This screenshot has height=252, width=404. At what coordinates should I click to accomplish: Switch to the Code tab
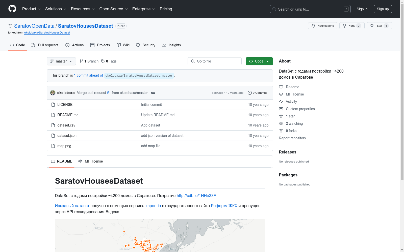pos(18,45)
